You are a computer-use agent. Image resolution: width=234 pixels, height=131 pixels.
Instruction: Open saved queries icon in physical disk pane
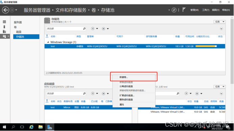[197, 93]
